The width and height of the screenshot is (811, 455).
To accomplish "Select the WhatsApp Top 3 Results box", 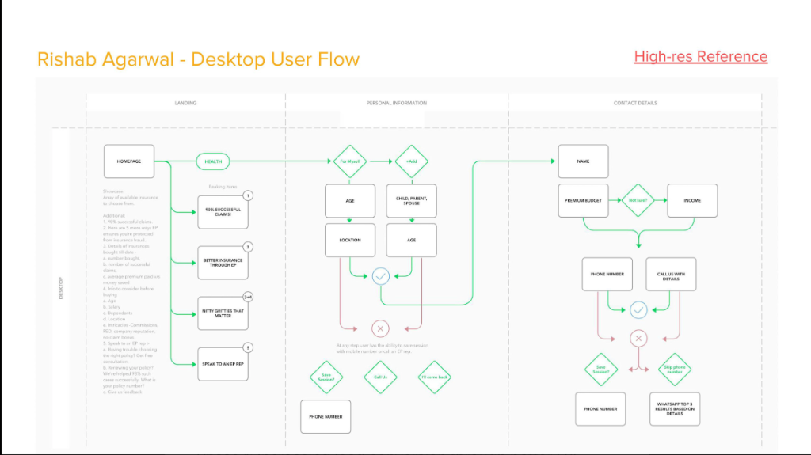I will point(675,409).
